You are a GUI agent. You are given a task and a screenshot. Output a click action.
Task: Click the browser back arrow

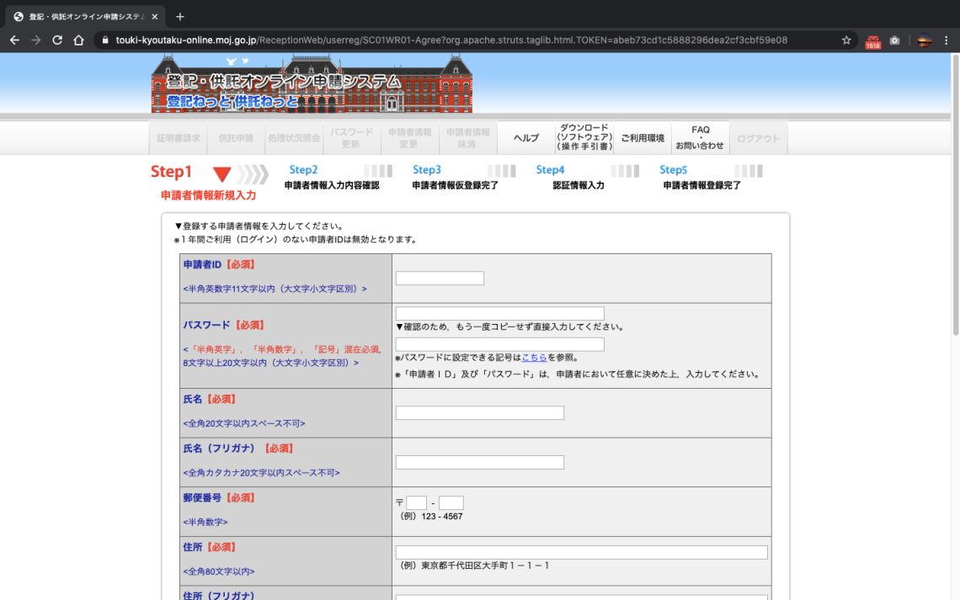tap(14, 38)
